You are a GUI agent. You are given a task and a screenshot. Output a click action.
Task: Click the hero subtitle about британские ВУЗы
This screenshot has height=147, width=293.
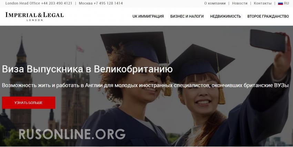point(145,86)
